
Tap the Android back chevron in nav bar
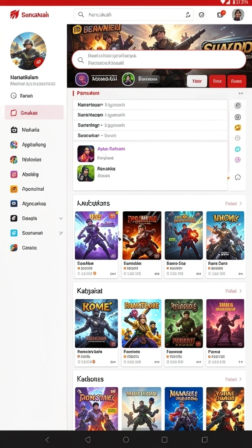pyautogui.click(x=47, y=439)
